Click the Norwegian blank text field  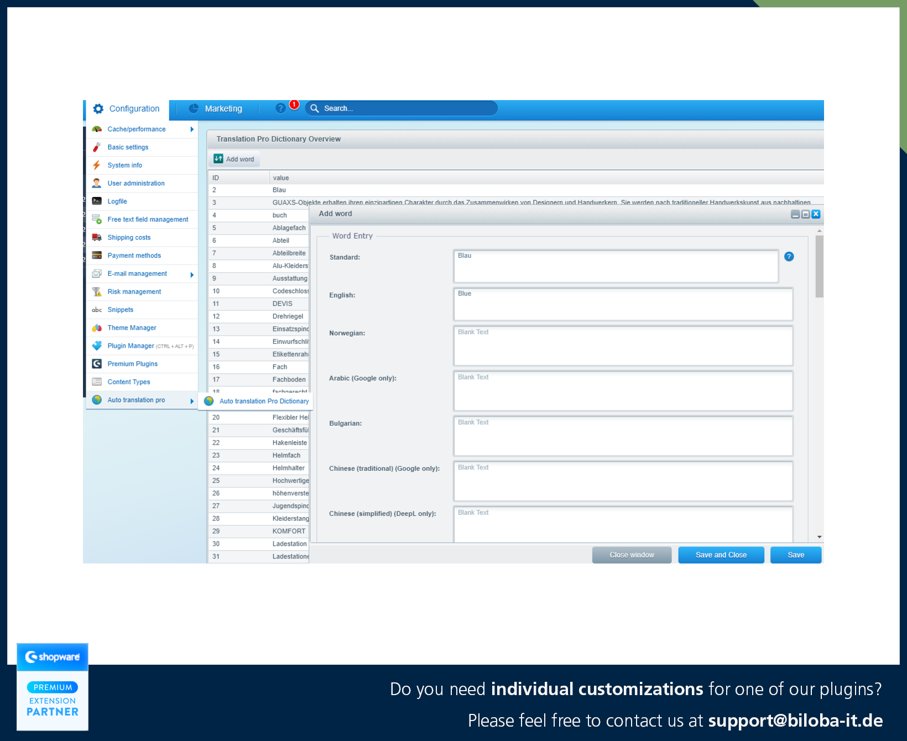point(623,346)
